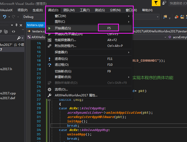Select 性能探查器(F)... menu entry

coord(89,40)
